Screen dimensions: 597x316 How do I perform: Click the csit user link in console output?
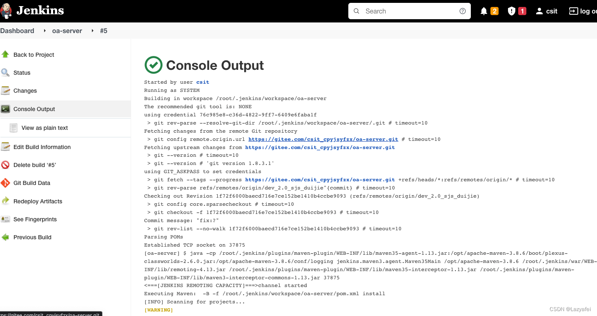click(203, 82)
